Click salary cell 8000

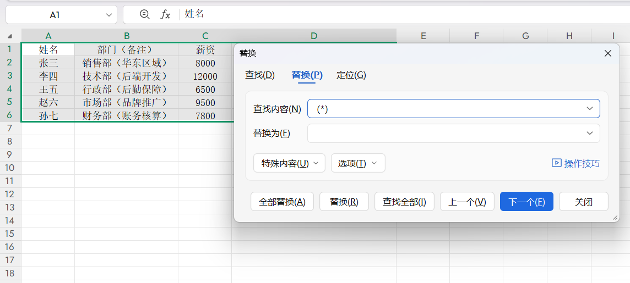tap(205, 63)
